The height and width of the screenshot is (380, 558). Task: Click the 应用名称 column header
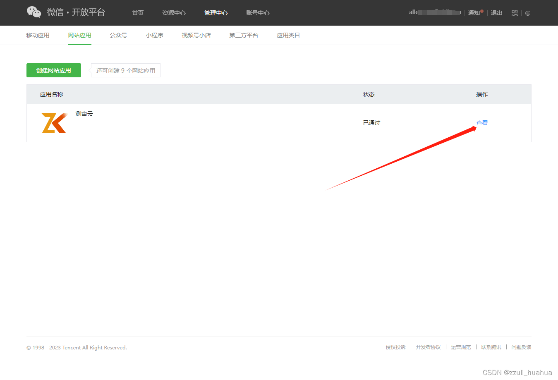(51, 94)
